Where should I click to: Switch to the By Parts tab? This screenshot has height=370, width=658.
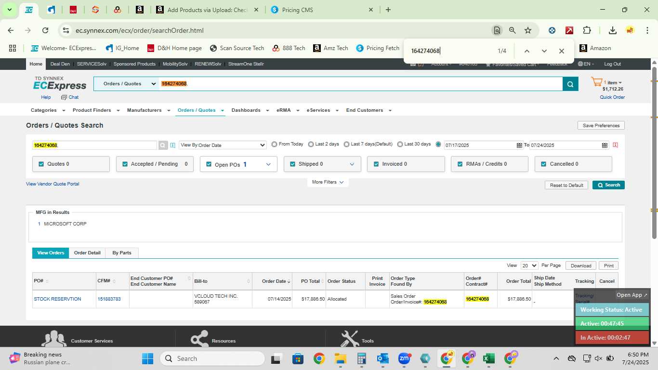[x=122, y=253]
